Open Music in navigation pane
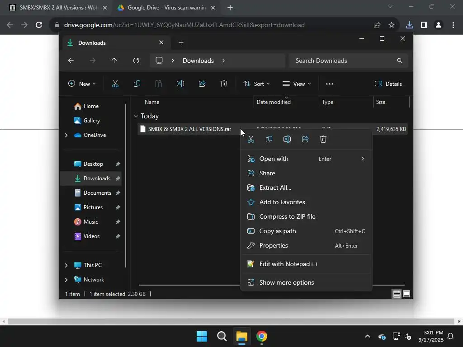Screen dimensions: 463x347 [x=90, y=222]
